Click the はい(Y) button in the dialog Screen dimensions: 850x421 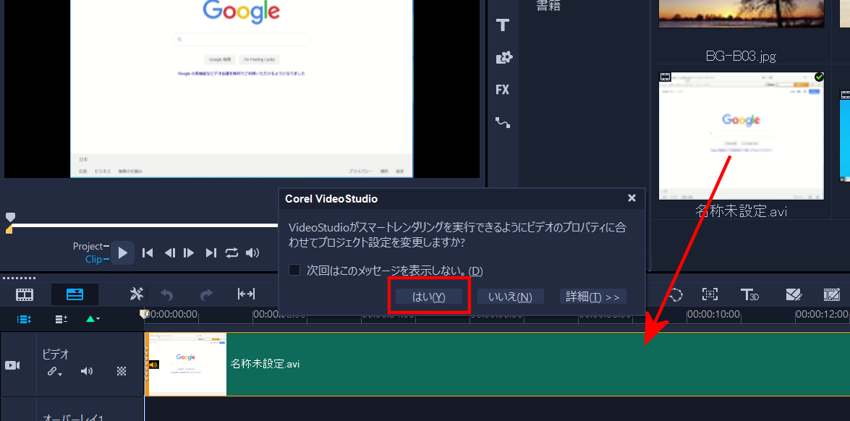tap(429, 297)
